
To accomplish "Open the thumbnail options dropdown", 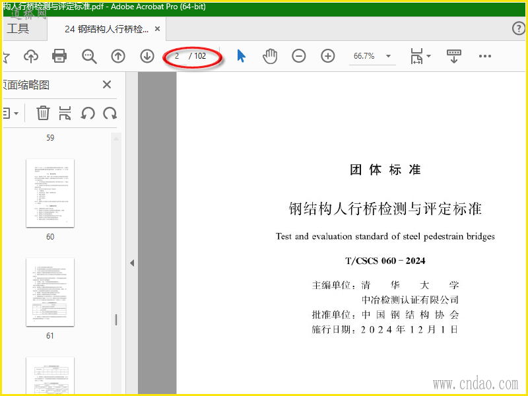I will coord(11,113).
